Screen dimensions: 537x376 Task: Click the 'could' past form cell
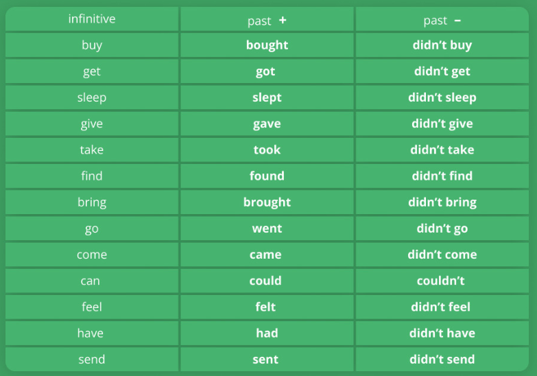click(265, 281)
